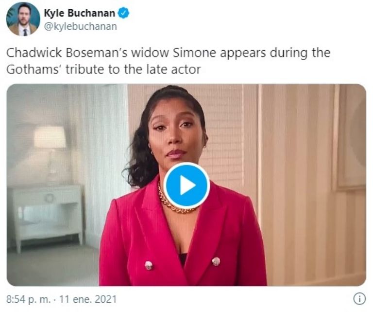Play the embedded tribute video
Image resolution: width=373 pixels, height=312 pixels.
point(186,185)
